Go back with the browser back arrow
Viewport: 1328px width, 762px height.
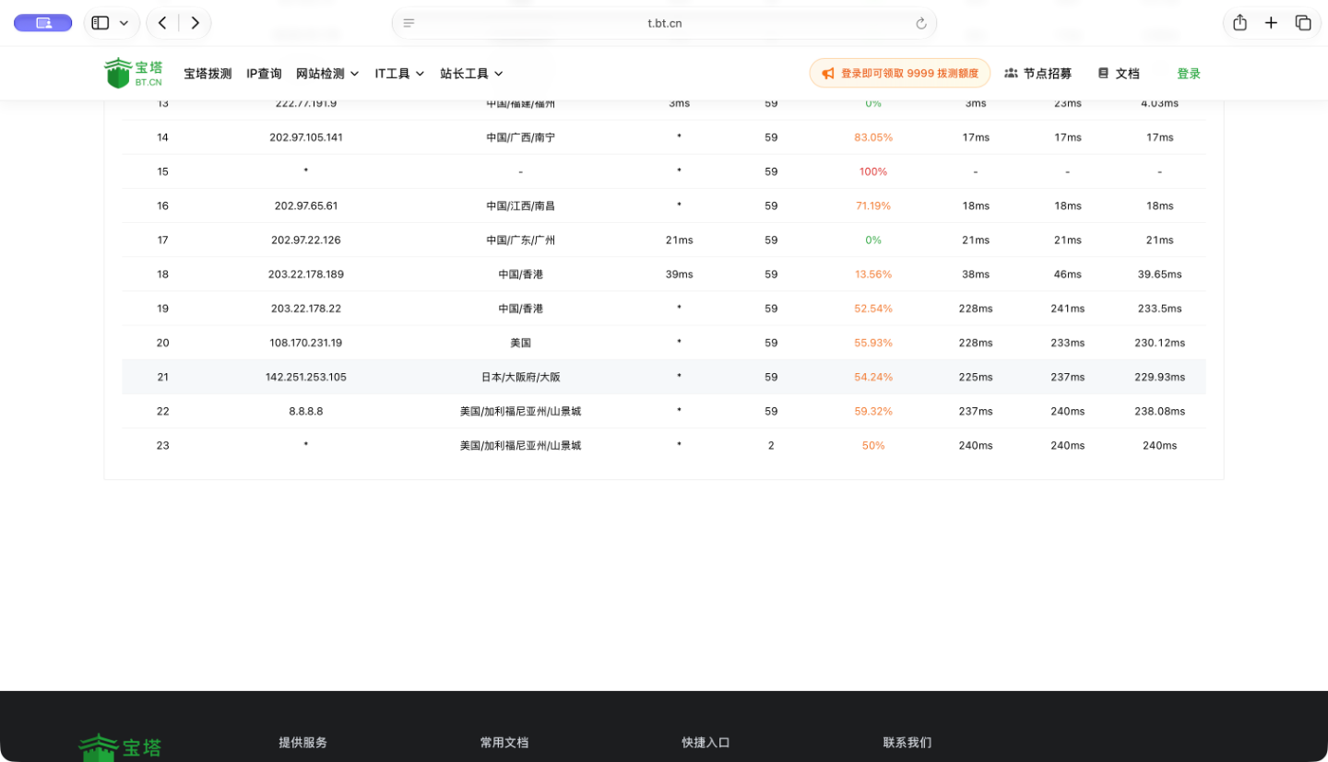click(x=162, y=23)
